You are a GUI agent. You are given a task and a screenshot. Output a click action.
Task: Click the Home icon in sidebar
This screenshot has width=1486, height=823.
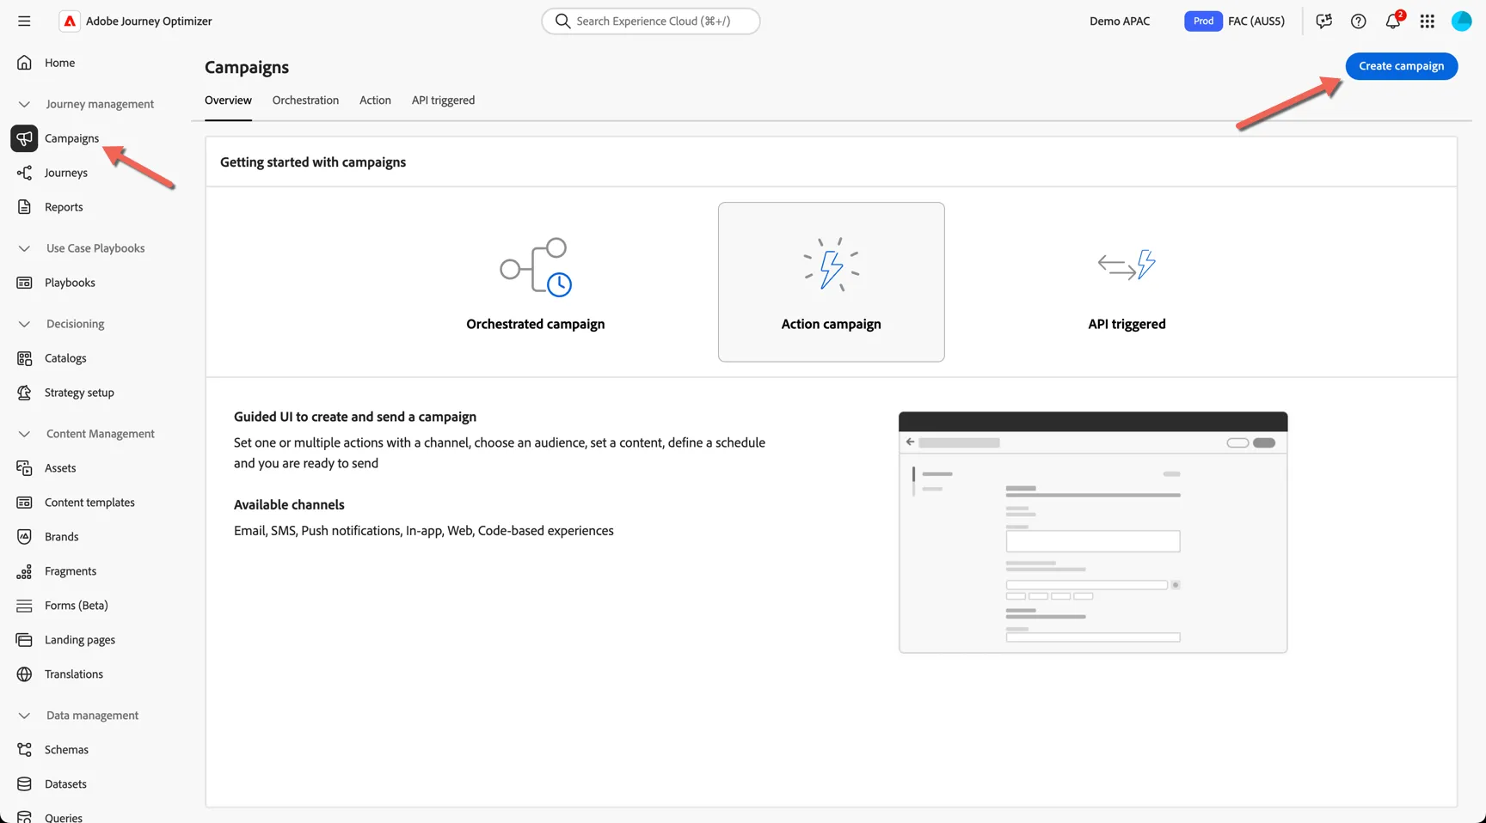pos(24,63)
